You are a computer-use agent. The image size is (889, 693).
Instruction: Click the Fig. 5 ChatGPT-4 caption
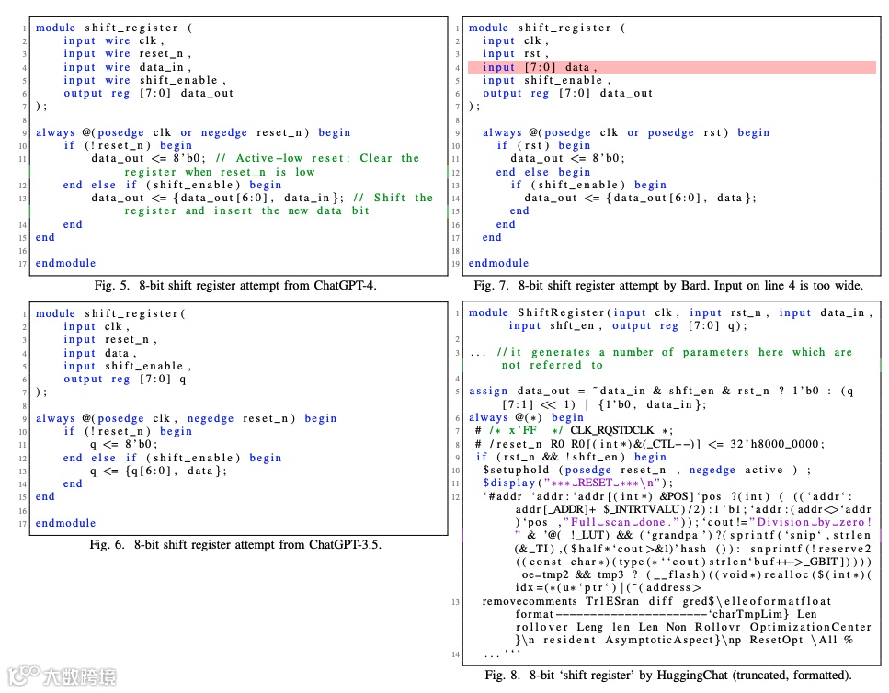[x=234, y=285]
